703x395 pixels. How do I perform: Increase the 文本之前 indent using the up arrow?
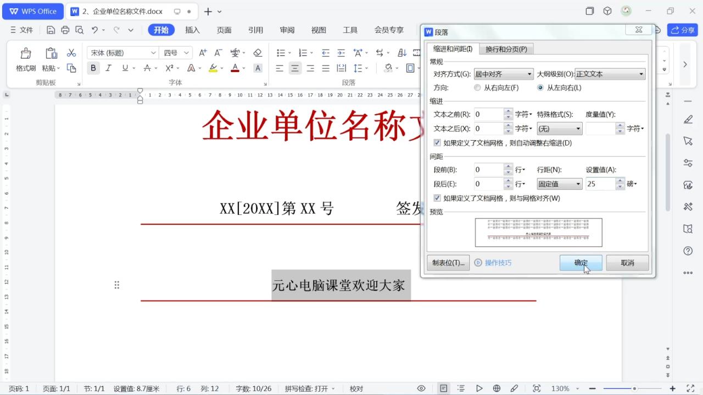tap(509, 112)
